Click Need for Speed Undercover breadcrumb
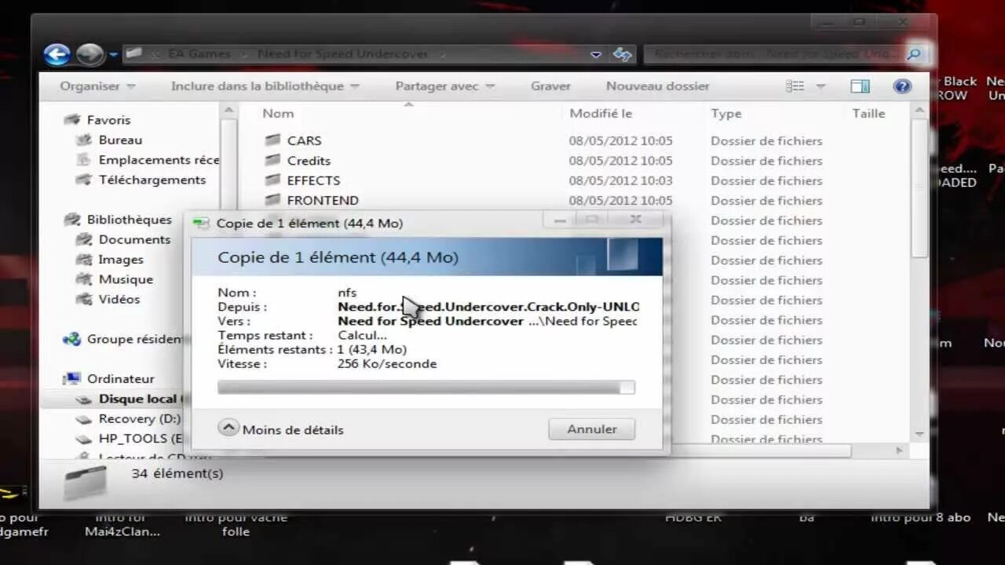Screen dimensions: 1005x565 pyautogui.click(x=342, y=54)
